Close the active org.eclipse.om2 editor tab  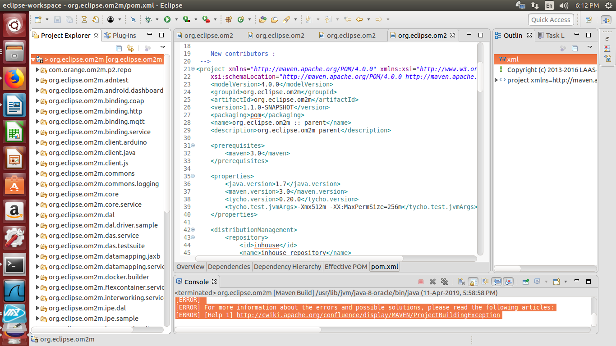453,35
